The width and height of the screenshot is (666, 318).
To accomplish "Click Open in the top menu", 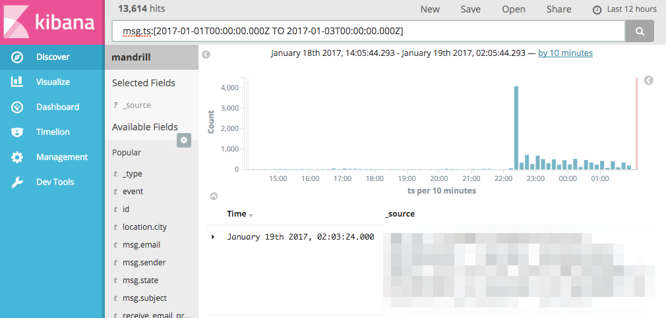I will coord(514,9).
